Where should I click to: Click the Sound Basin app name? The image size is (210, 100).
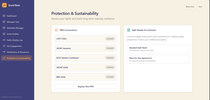pyautogui.click(x=14, y=5)
